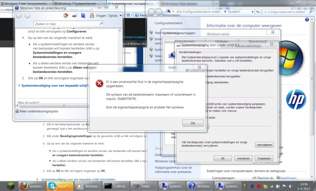
Task: Click the blue help question mark icon
Action: (x=307, y=19)
